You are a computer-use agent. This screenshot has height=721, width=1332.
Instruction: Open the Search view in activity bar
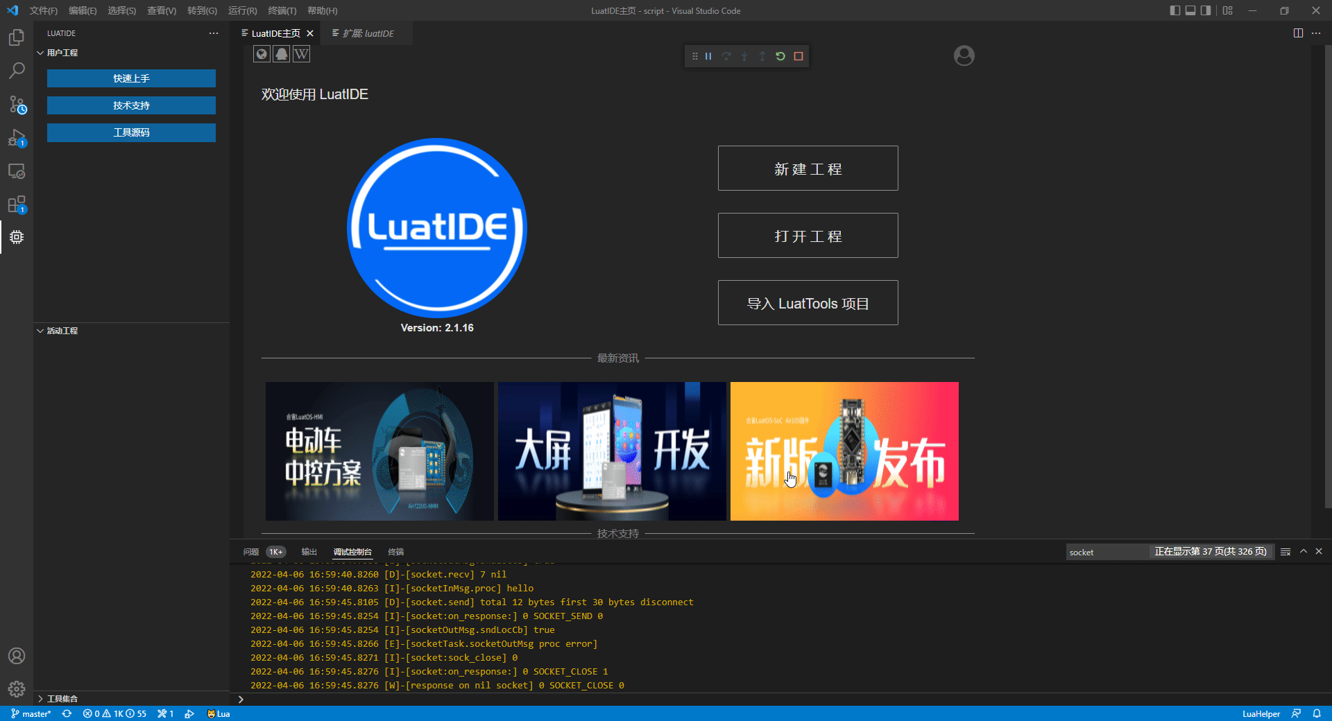(17, 71)
